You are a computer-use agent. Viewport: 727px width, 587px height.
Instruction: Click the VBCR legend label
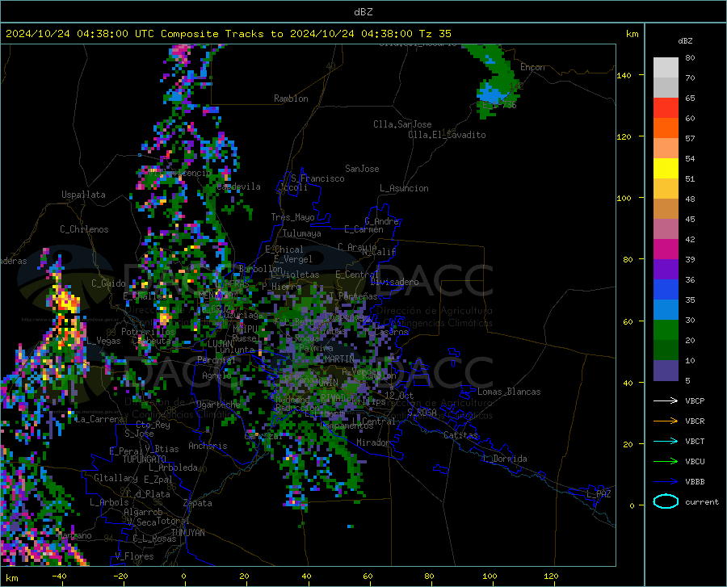(695, 421)
